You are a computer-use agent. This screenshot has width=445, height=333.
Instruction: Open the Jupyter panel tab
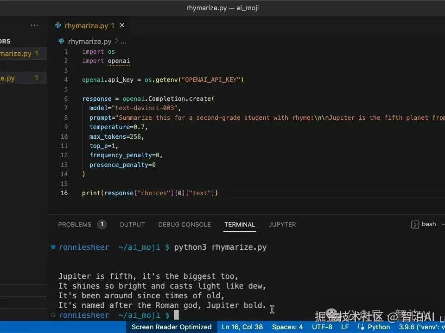click(282, 225)
